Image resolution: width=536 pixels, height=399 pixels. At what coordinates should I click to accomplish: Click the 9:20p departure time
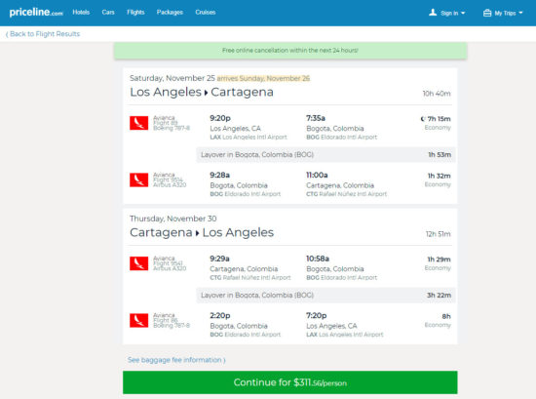(220, 118)
